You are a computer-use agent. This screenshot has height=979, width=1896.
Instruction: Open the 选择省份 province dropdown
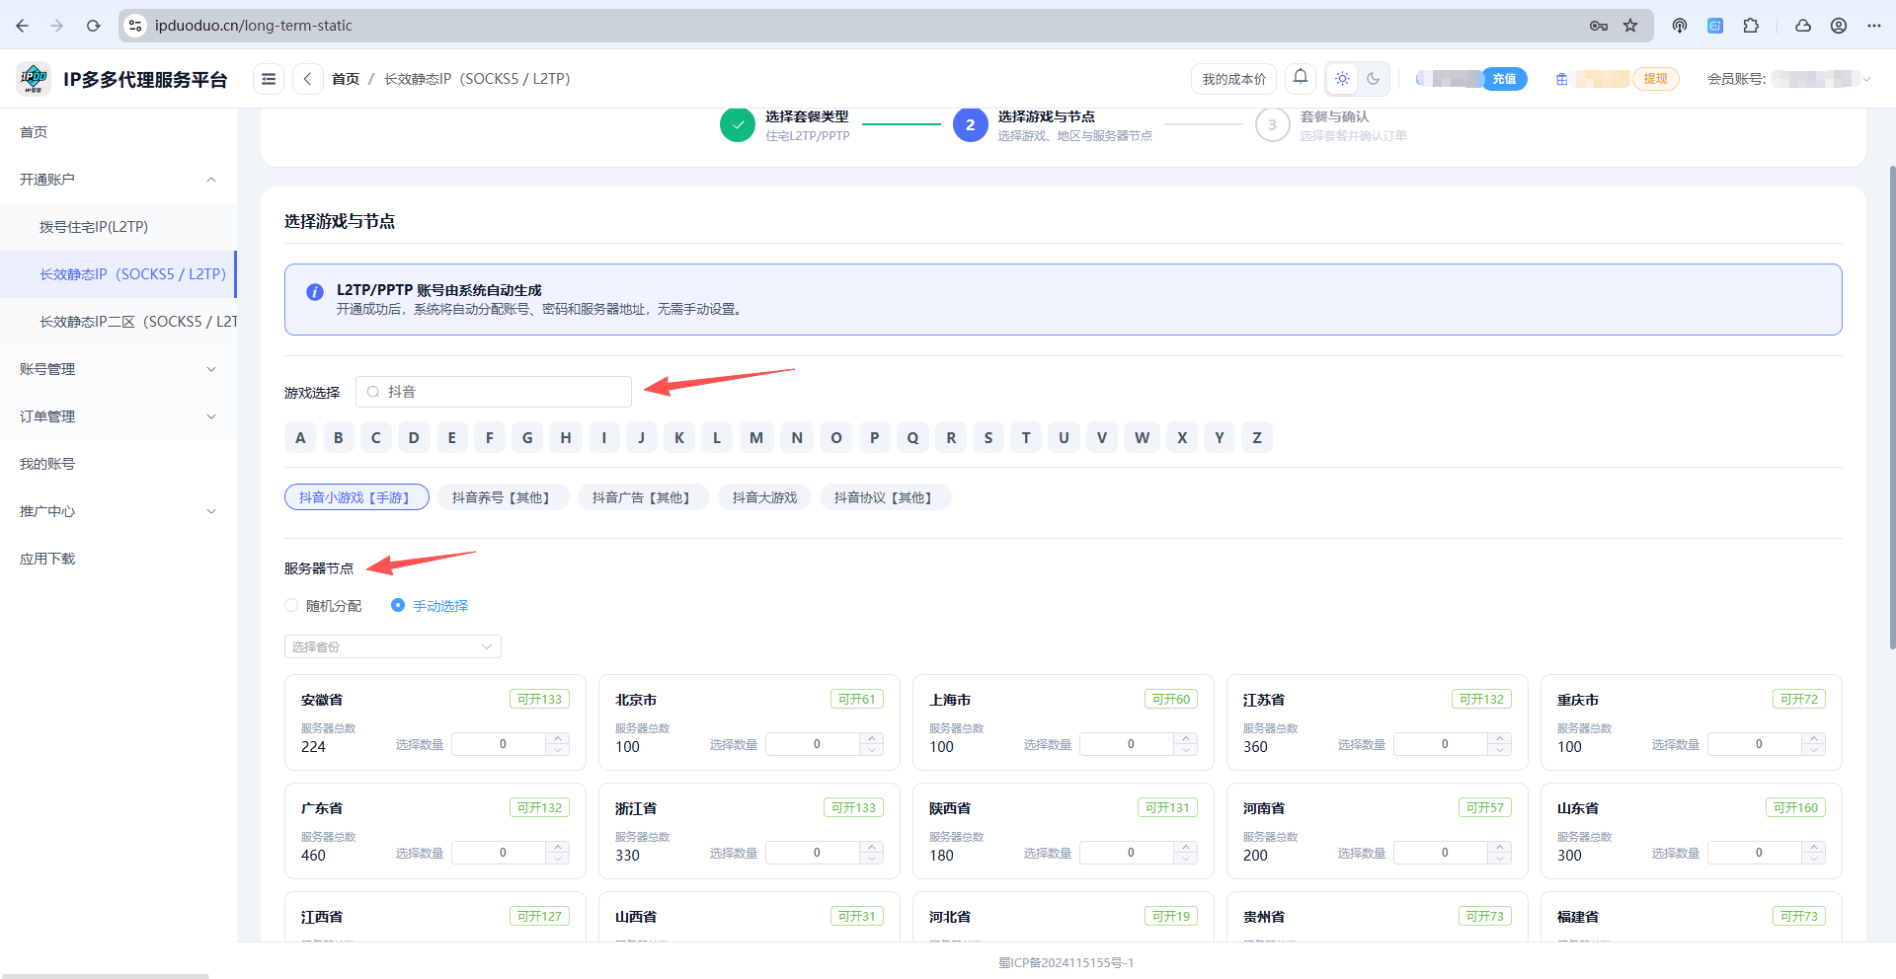point(393,646)
